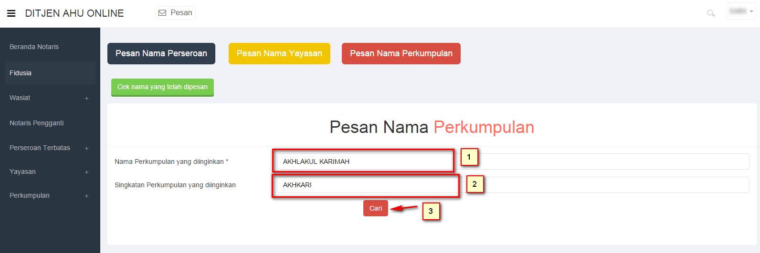The width and height of the screenshot is (760, 253).
Task: Expand the Yayasan plus icon
Action: 86,172
